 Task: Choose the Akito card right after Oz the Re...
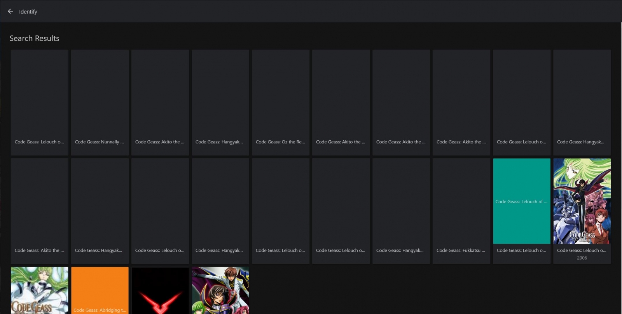[x=341, y=103]
